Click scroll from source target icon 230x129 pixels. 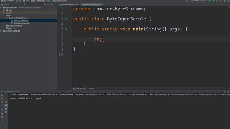click(45, 5)
